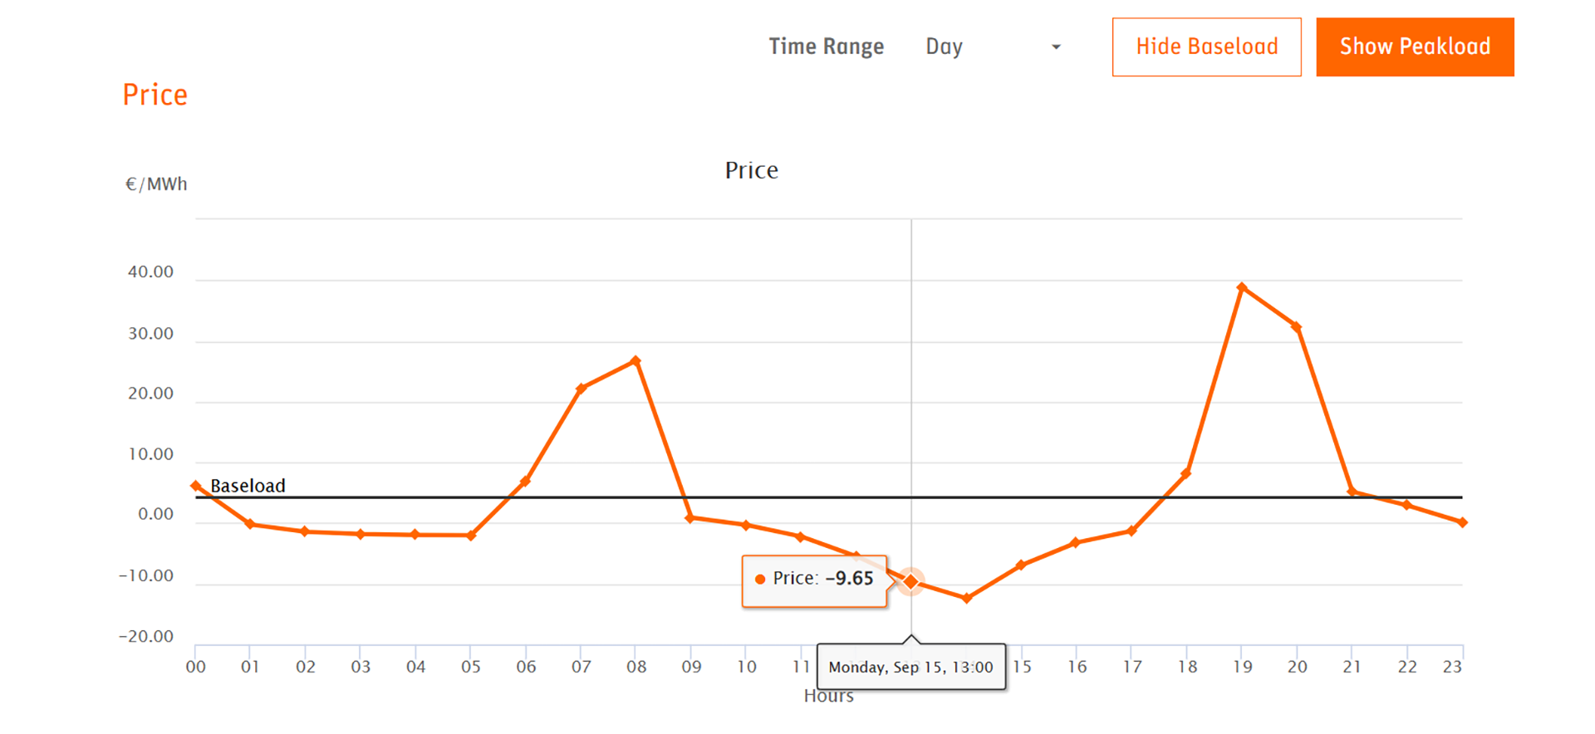
Task: Click the Show Peakload button
Action: (x=1415, y=47)
